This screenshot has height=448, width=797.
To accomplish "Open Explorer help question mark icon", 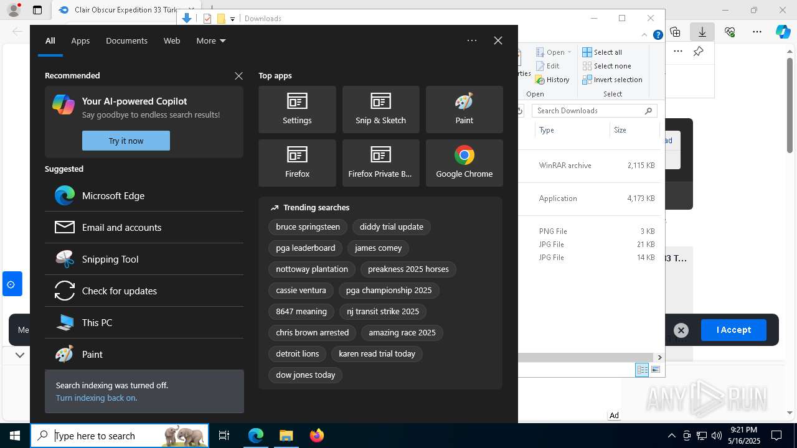I will 658,35.
